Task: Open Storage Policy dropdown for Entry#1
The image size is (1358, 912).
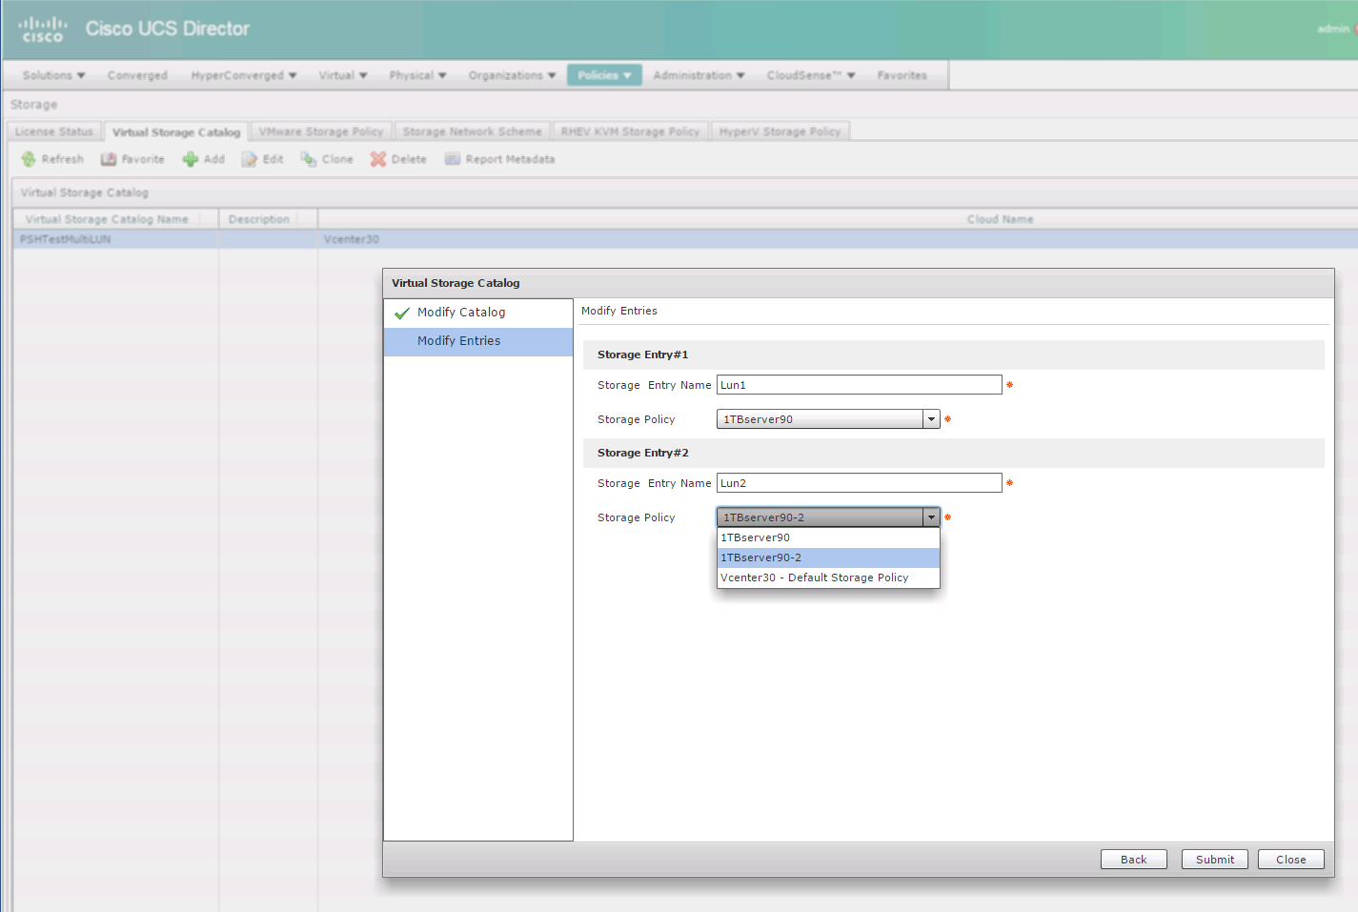Action: [828, 419]
